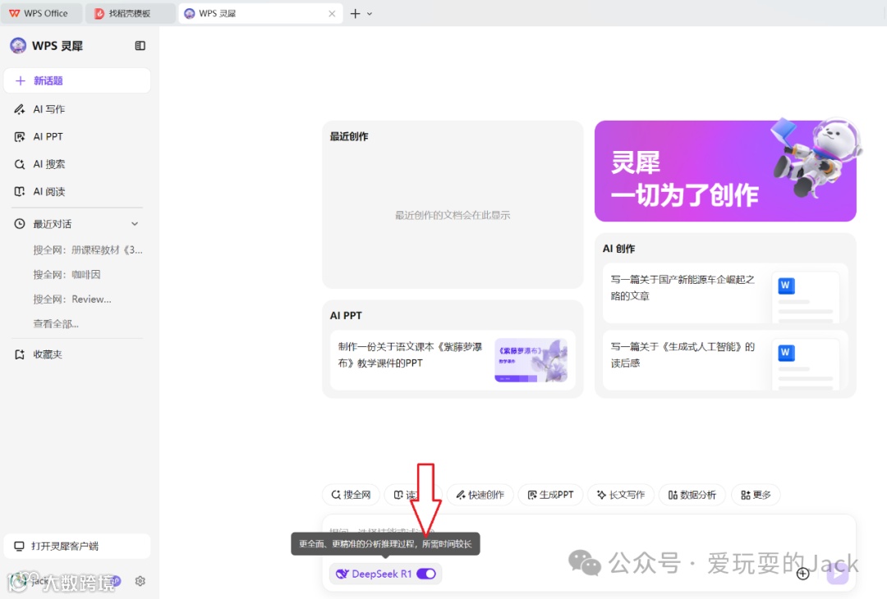Open AI 阅读 in the sidebar

click(x=77, y=191)
